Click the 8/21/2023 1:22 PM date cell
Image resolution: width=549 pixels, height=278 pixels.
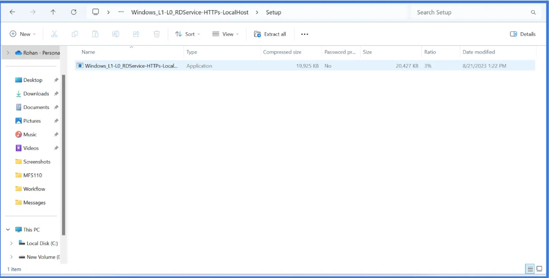pos(484,66)
